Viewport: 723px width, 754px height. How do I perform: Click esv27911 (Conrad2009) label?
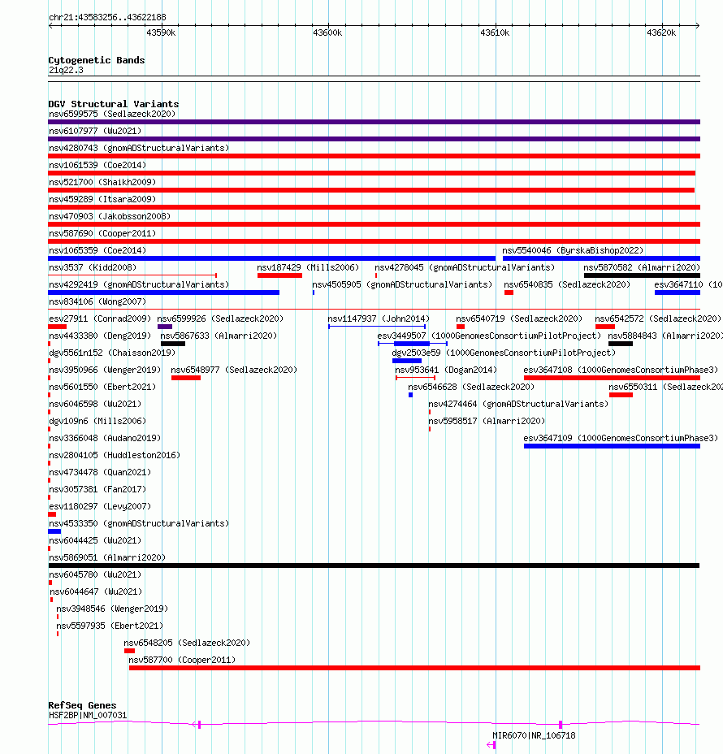100,318
